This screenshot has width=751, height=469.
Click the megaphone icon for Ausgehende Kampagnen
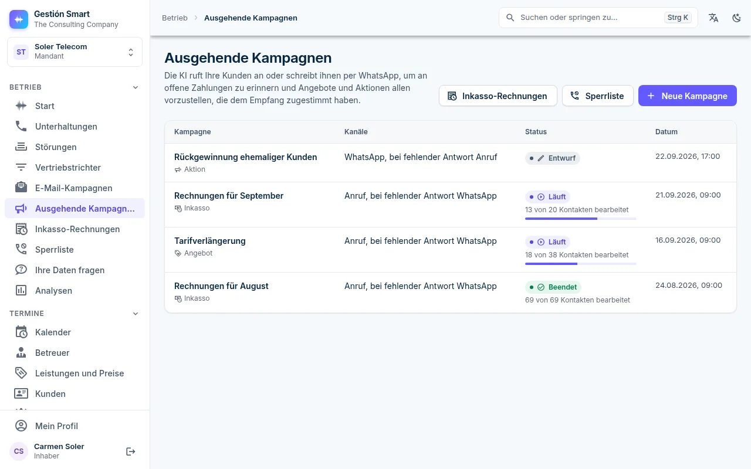(21, 209)
